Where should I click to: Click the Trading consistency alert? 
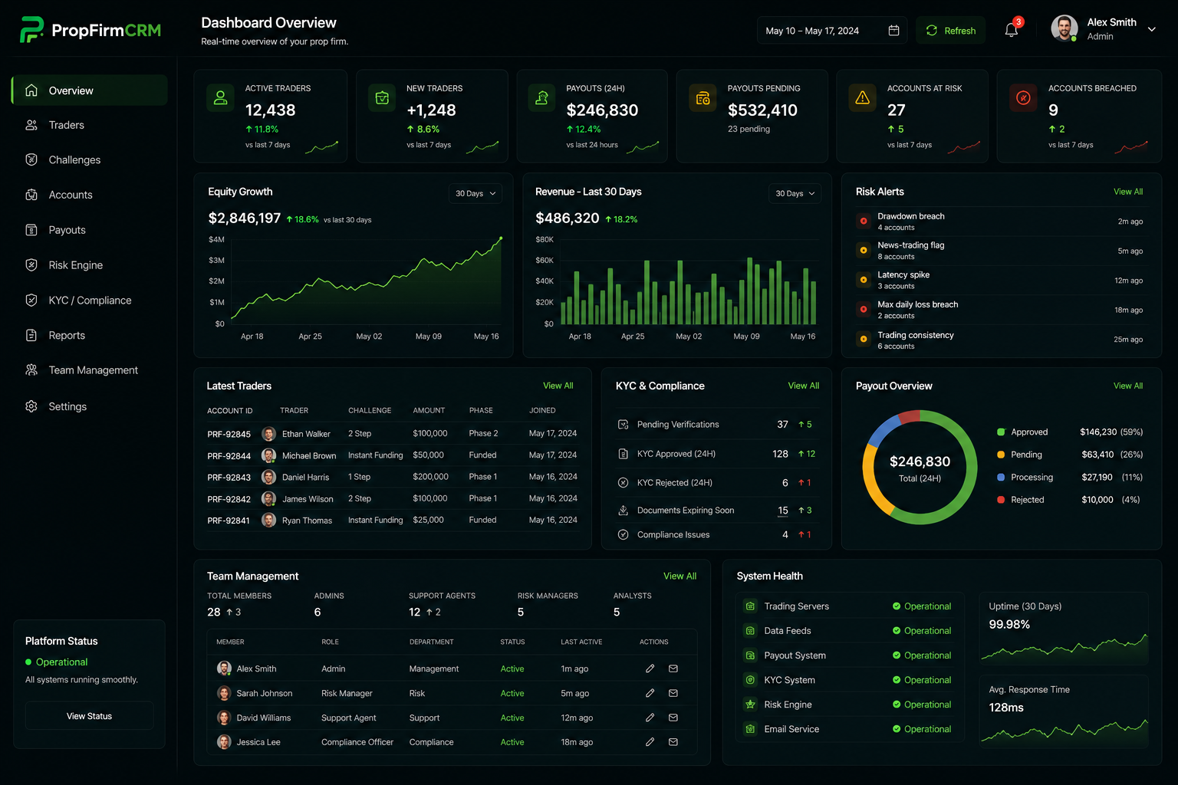pos(999,340)
